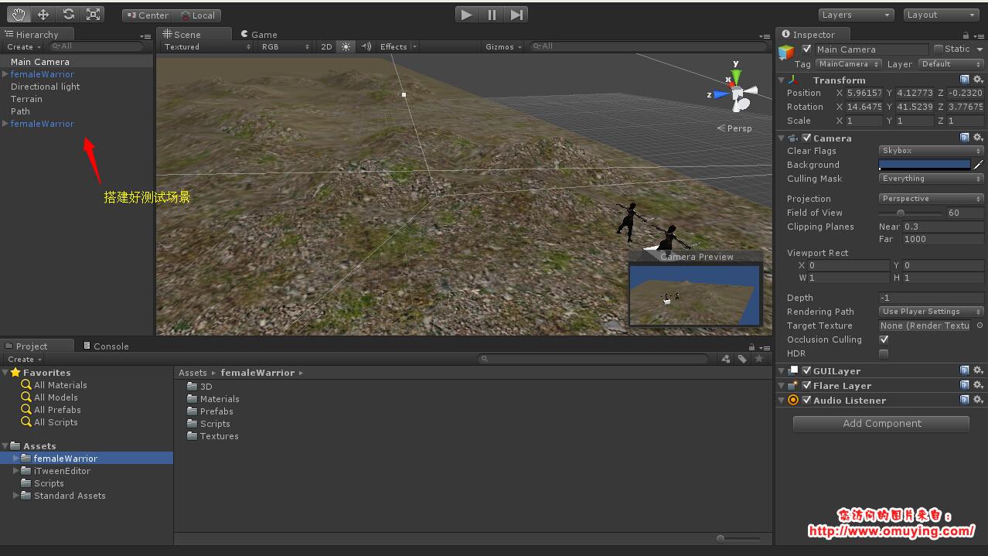
Task: Expand the iTweenEditor folder
Action: (16, 471)
